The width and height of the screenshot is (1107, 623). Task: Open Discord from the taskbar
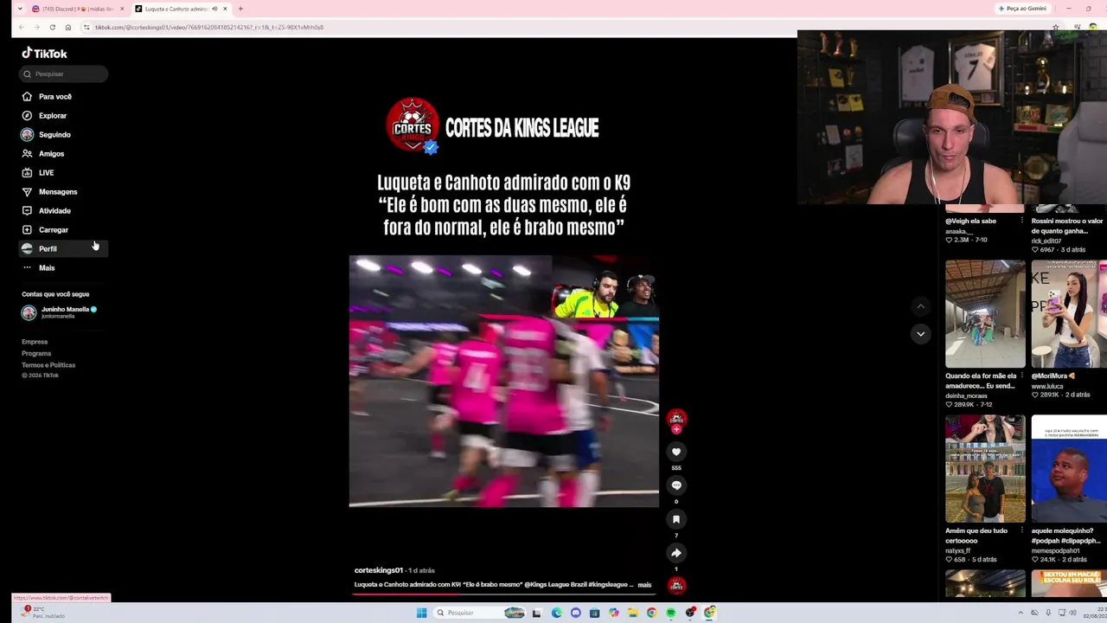click(x=575, y=613)
